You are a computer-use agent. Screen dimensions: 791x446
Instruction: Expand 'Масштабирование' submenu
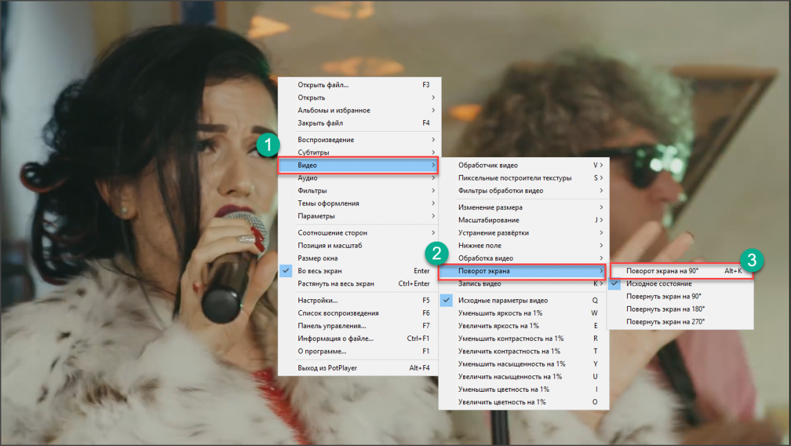[x=523, y=220]
